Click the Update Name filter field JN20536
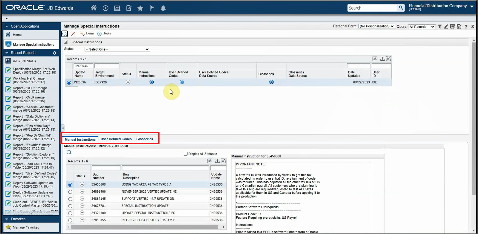The height and width of the screenshot is (234, 478). pos(83,66)
